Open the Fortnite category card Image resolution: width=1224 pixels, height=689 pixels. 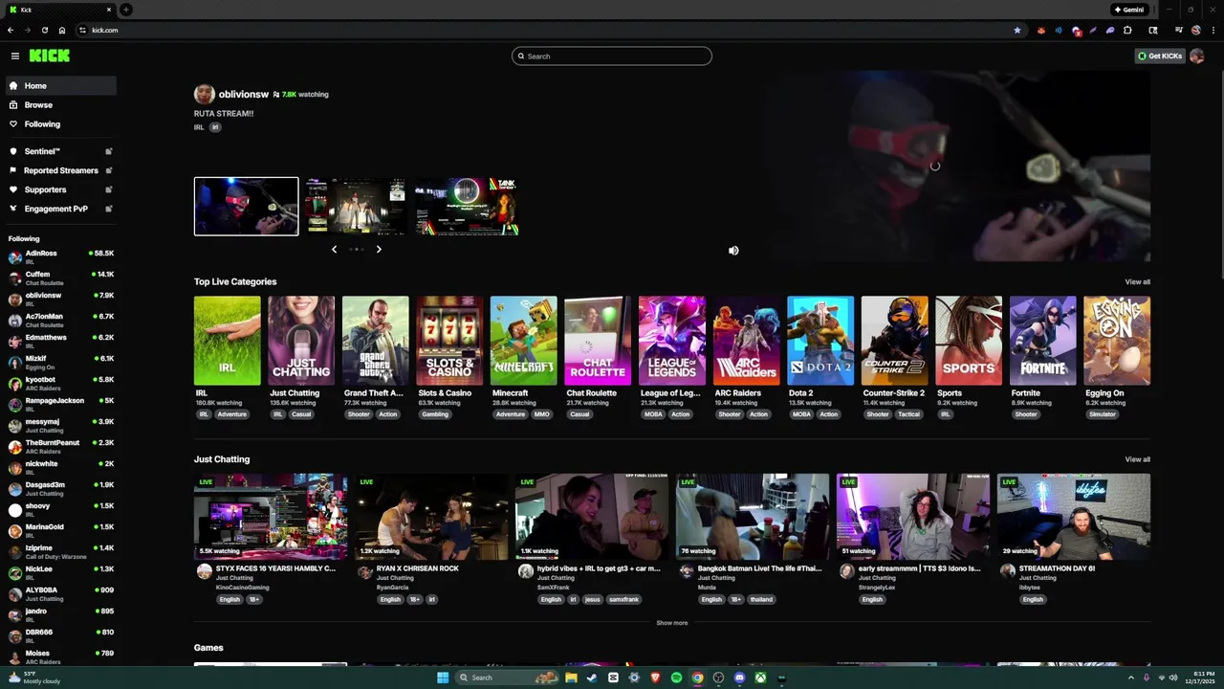tap(1042, 341)
